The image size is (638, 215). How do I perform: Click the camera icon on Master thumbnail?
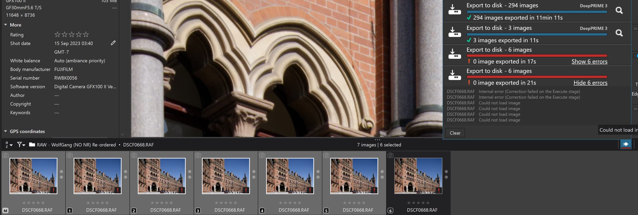pyautogui.click(x=5, y=155)
